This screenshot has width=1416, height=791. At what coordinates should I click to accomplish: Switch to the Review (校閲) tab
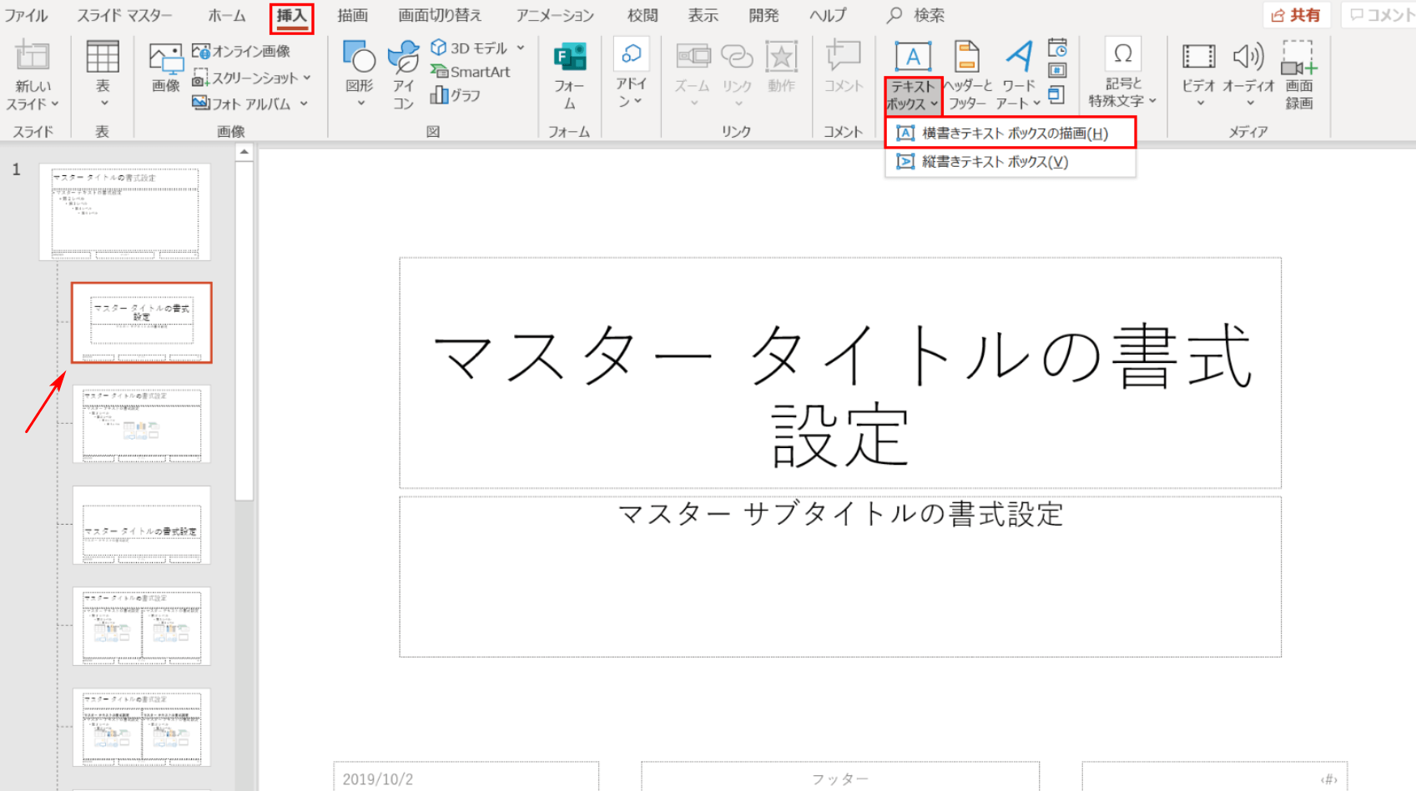(642, 15)
